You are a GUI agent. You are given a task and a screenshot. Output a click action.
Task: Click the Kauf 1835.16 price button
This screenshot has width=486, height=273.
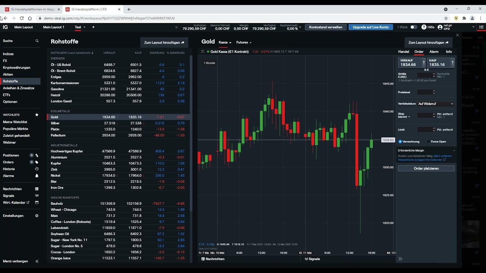coord(440,63)
